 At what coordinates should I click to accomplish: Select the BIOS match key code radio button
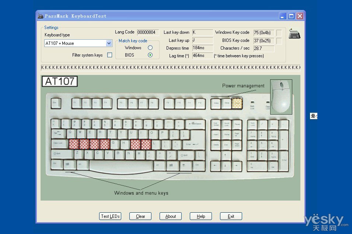[x=150, y=55]
